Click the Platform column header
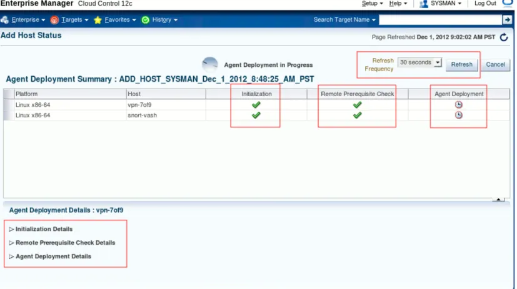Screen dimensions: 517x289 click(x=70, y=94)
